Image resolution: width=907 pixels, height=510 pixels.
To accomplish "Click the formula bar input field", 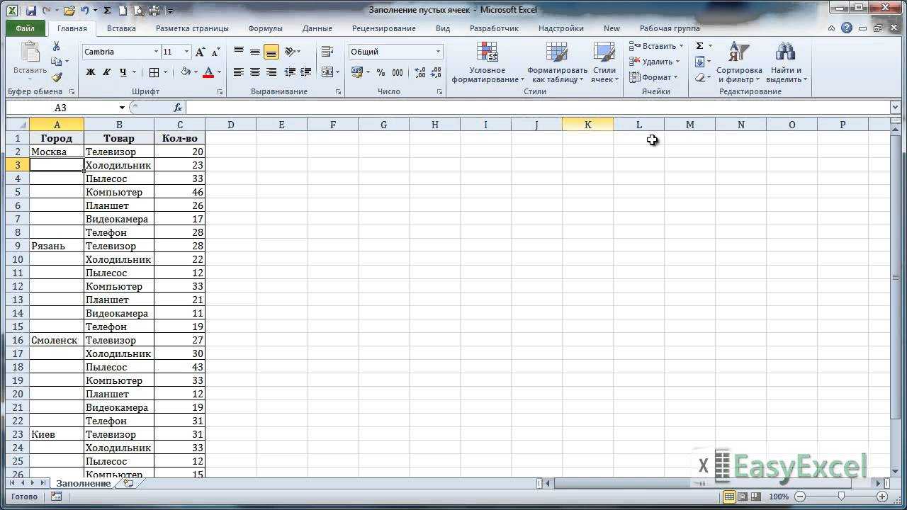I will tap(539, 108).
